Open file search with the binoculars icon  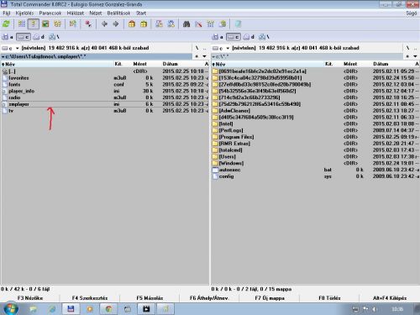[x=186, y=24]
